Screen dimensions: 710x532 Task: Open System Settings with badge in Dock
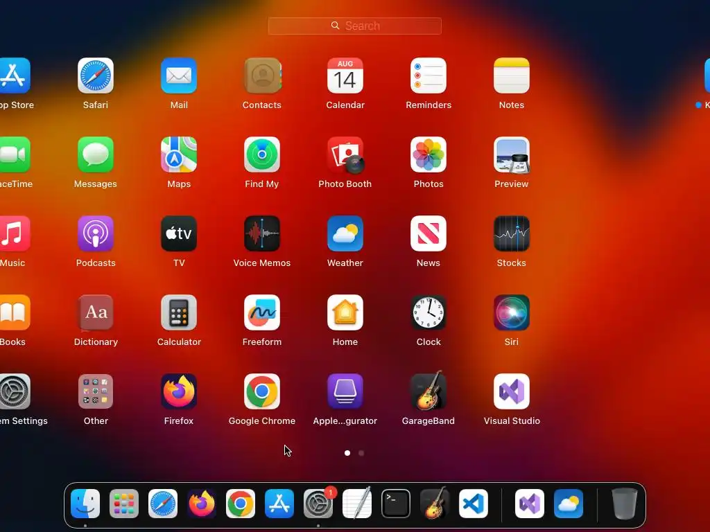[x=318, y=504]
